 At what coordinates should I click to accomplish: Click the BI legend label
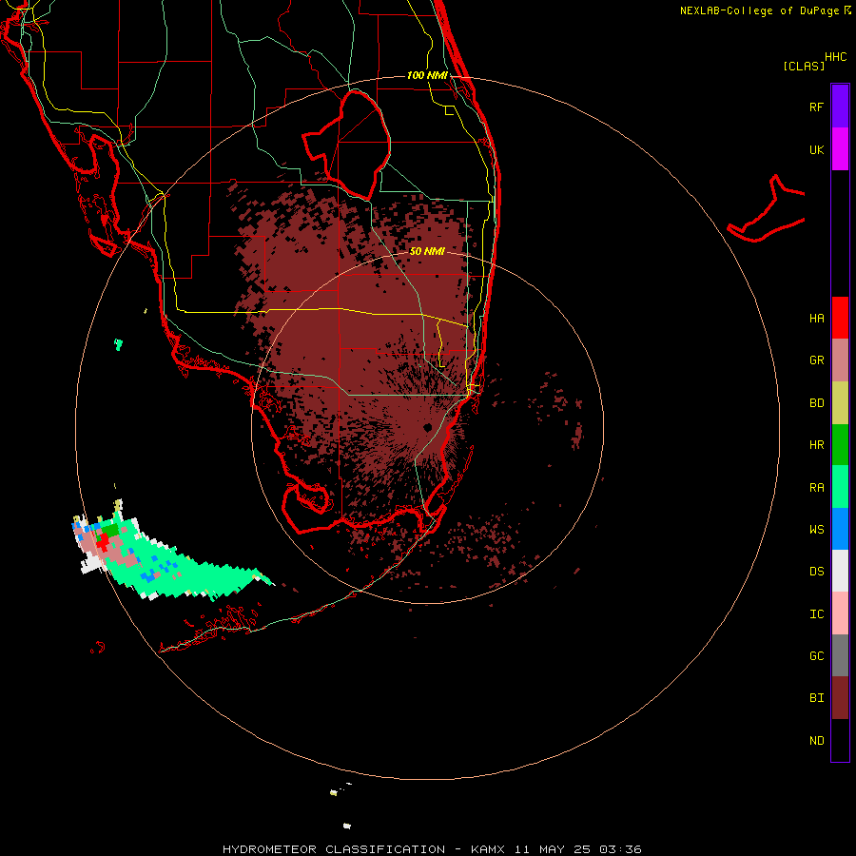coord(816,698)
